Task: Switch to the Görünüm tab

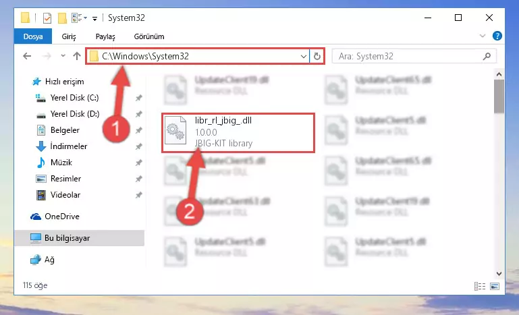Action: tap(149, 36)
